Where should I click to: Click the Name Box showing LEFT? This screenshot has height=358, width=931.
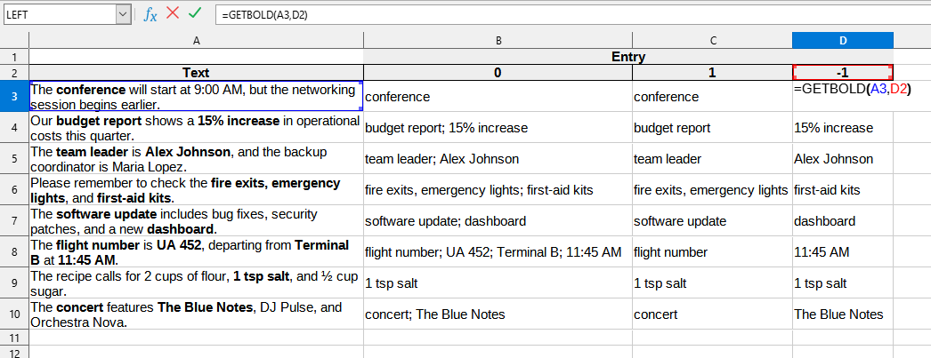[58, 14]
